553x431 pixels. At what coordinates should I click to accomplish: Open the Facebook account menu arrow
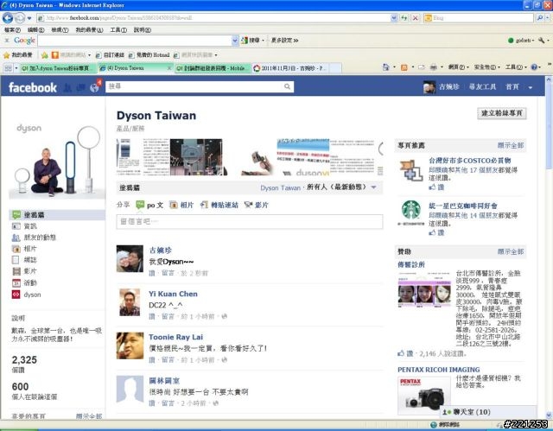click(x=530, y=87)
